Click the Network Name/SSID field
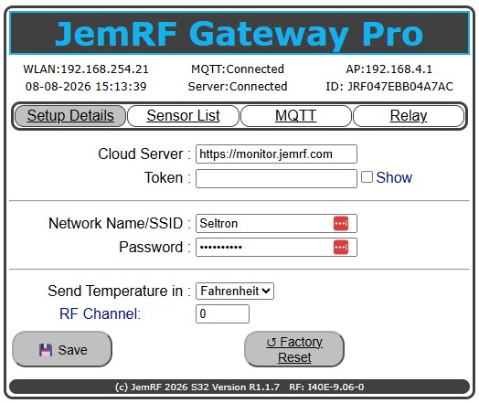This screenshot has width=479, height=403. [276, 223]
